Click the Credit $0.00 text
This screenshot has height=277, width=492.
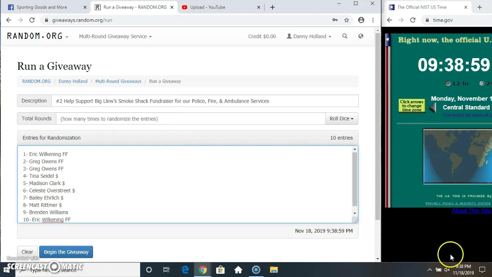click(262, 36)
